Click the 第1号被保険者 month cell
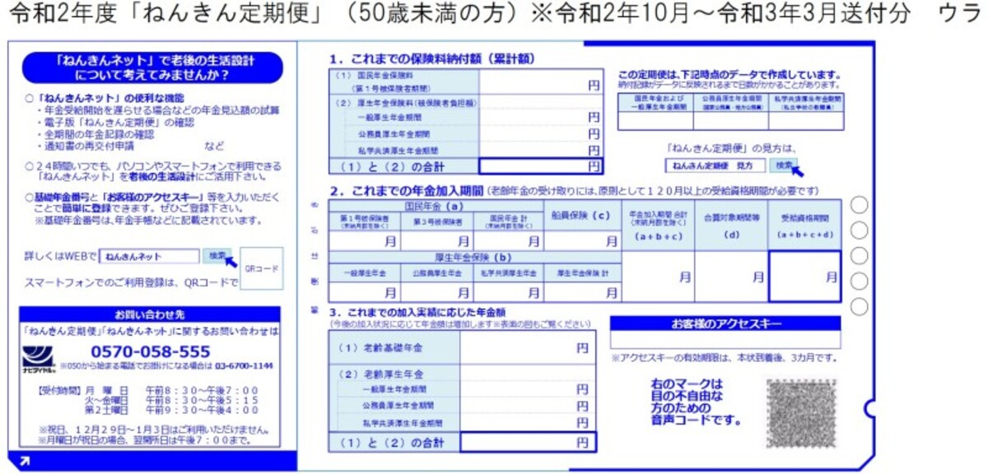 [x=365, y=241]
